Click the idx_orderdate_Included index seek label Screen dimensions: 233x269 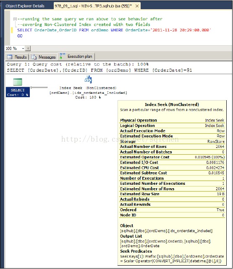(x=88, y=93)
